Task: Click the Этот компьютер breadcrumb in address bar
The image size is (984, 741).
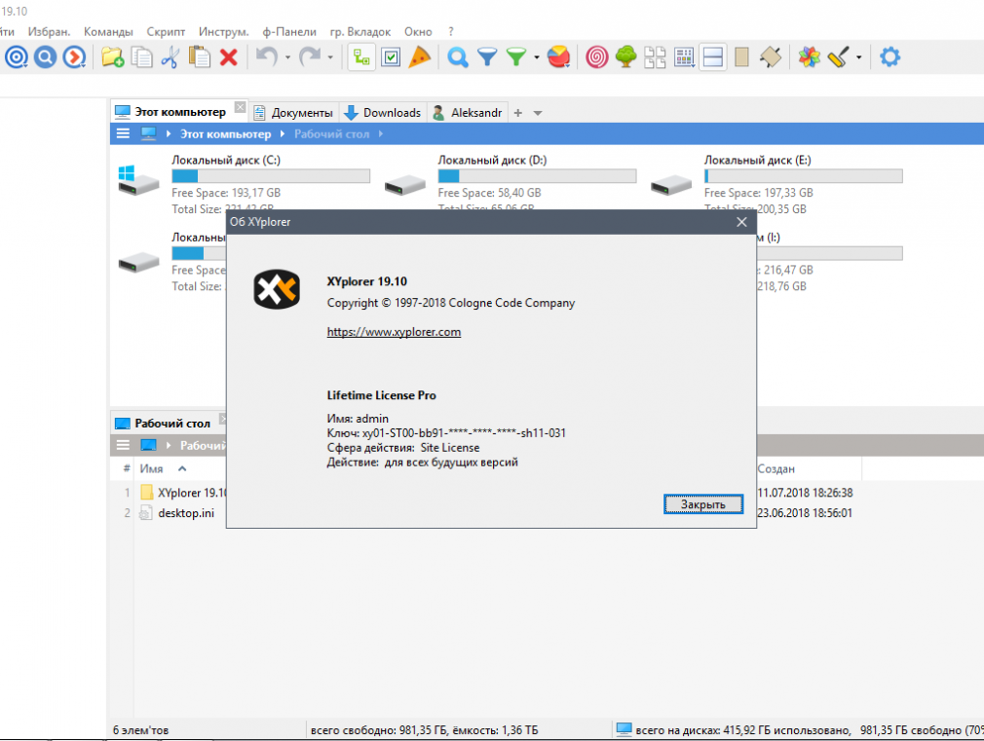Action: [x=226, y=133]
